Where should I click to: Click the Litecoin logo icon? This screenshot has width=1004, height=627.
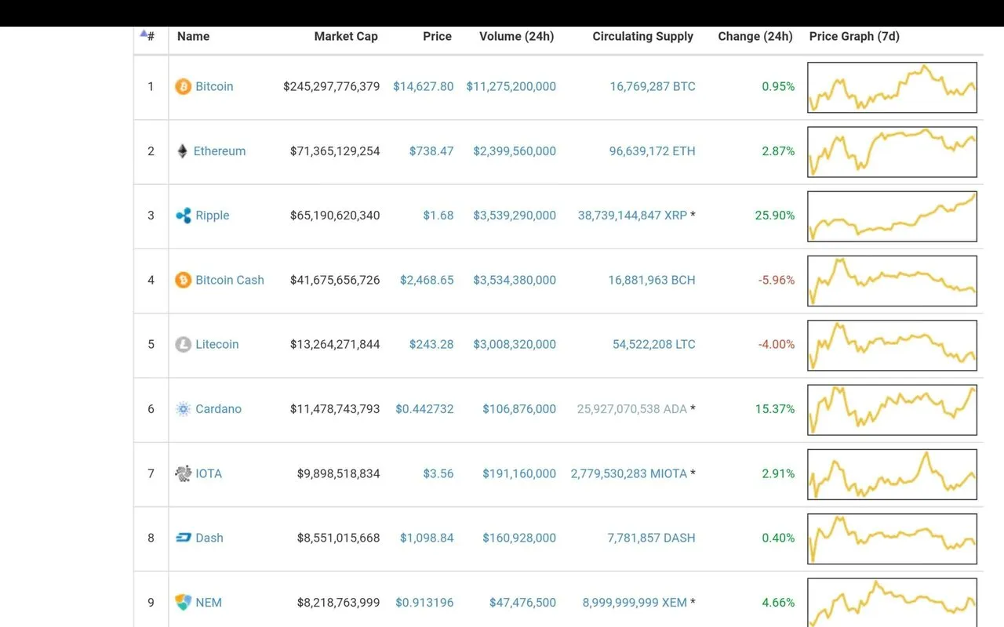(x=183, y=344)
